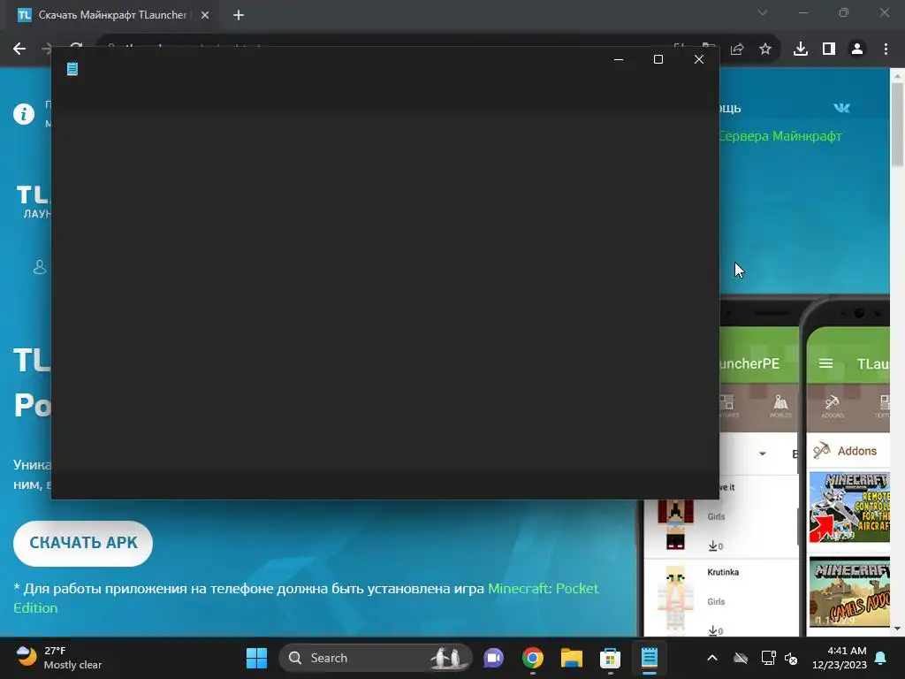
Task: Open the clock showing 4:41 AM
Action: click(x=840, y=658)
